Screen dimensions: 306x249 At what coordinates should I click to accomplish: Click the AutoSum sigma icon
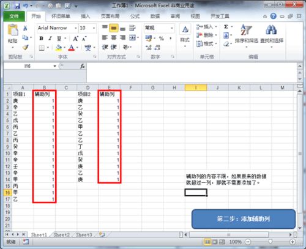226,27
